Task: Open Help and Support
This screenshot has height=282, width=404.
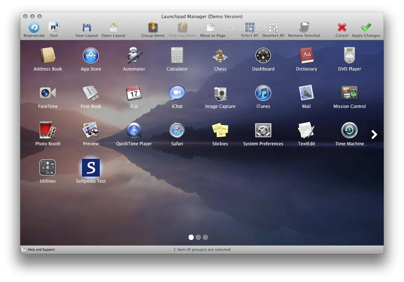Action: click(x=41, y=249)
